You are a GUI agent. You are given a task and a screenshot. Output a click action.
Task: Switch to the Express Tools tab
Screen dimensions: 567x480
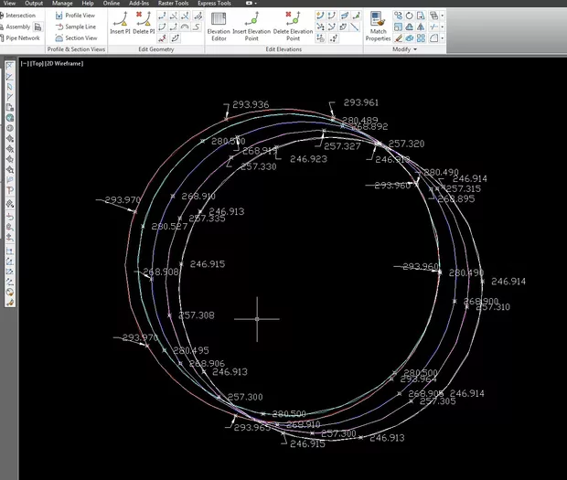pyautogui.click(x=213, y=4)
